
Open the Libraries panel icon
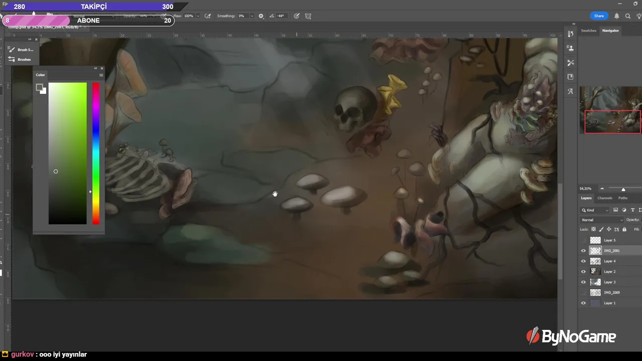570,77
